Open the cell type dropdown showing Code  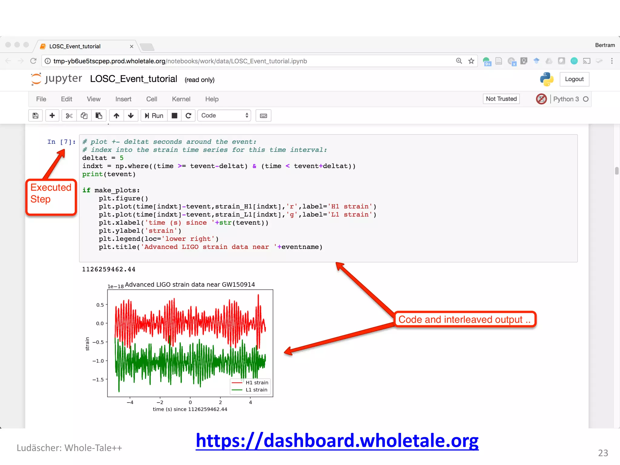point(224,116)
